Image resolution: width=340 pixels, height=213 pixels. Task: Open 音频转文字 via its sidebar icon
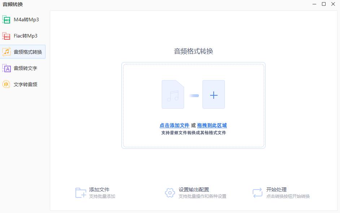6,68
